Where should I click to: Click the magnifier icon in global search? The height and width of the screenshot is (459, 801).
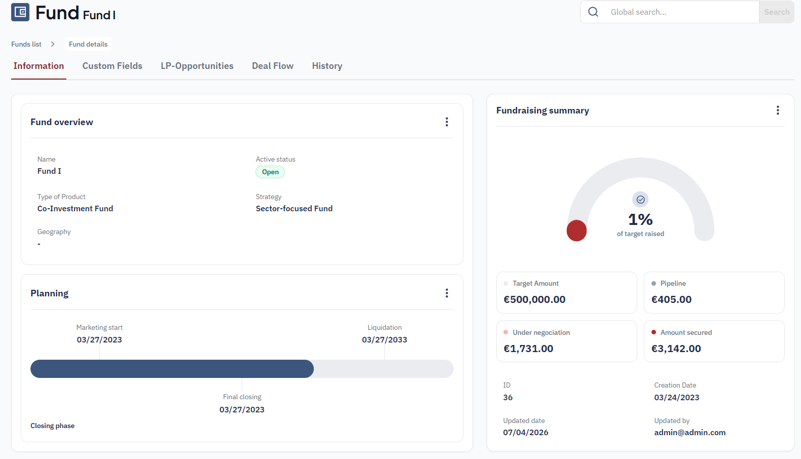(593, 12)
